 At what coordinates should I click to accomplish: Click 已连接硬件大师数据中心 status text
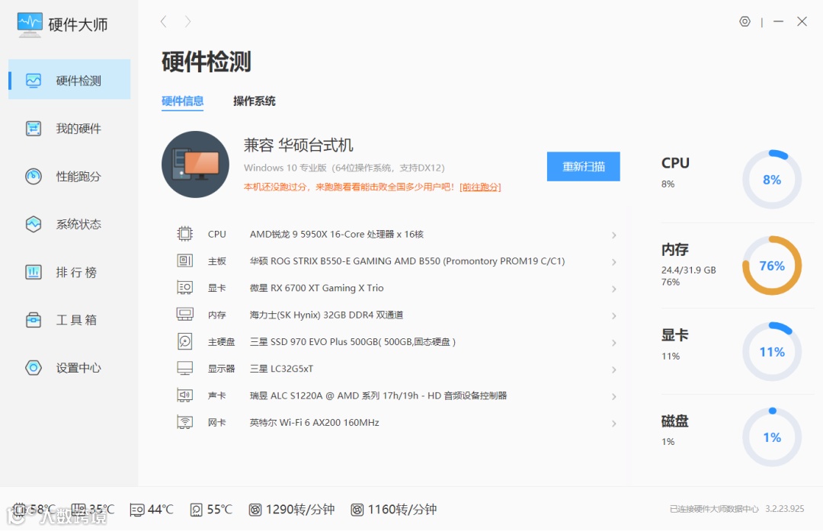point(714,509)
